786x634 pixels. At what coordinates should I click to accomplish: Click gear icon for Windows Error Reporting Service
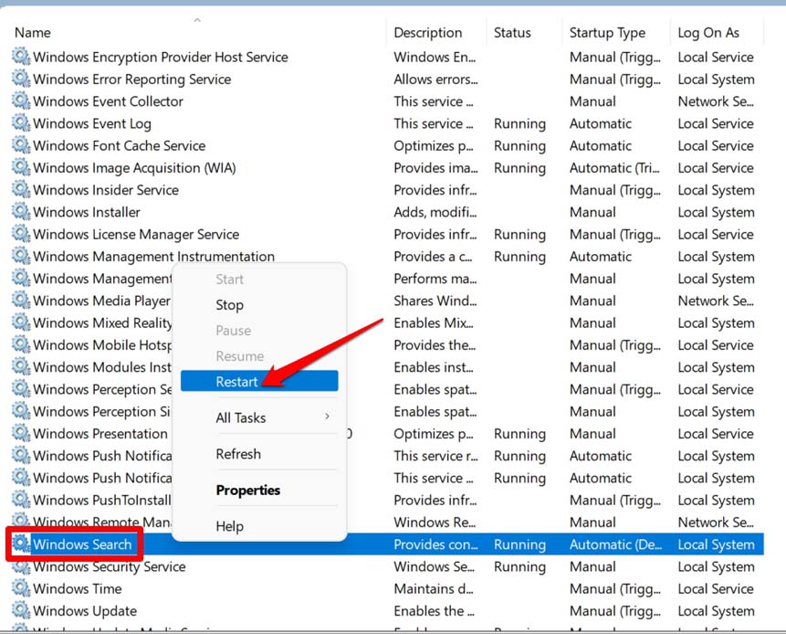tap(20, 79)
